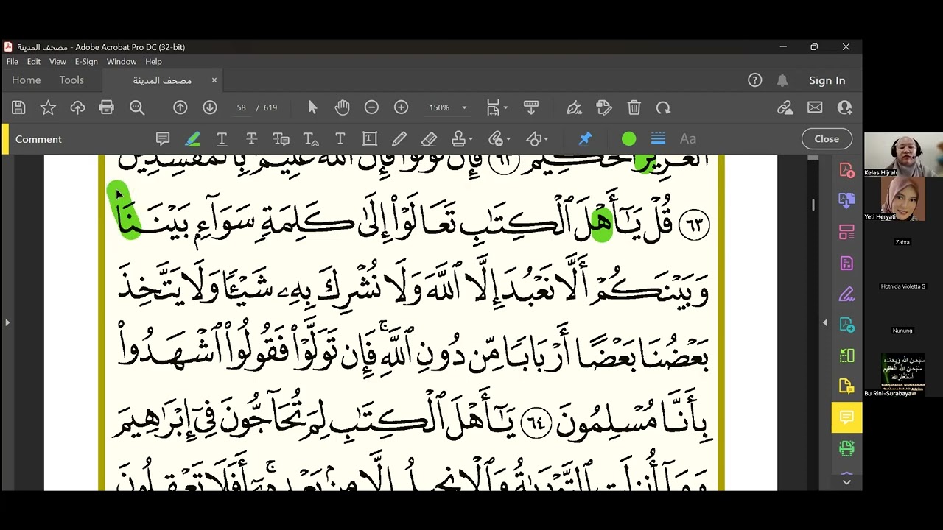The height and width of the screenshot is (530, 943).
Task: Click the Edit PDF toolbar icon
Action: pyautogui.click(x=604, y=107)
